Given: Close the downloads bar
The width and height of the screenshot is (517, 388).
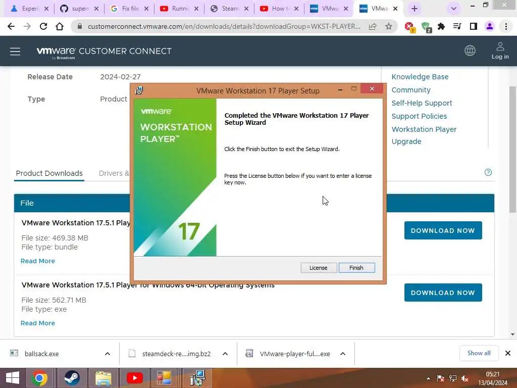Looking at the screenshot, I should coord(508,353).
